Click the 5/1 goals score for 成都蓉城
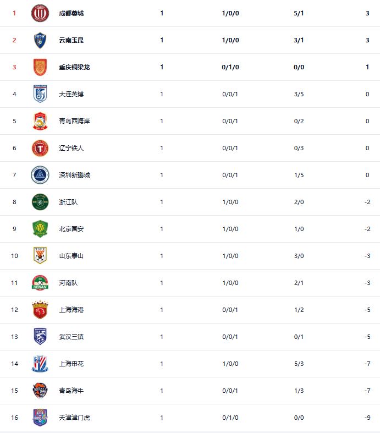 coord(299,13)
